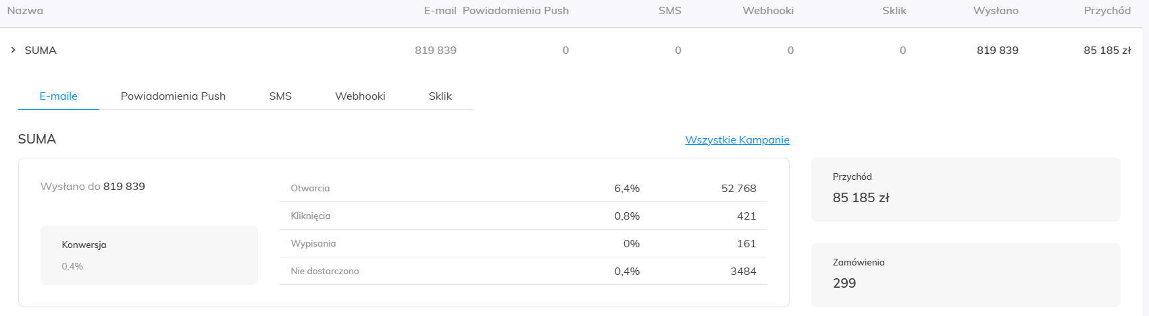
Task: Open the Sklik tab
Action: tap(440, 96)
